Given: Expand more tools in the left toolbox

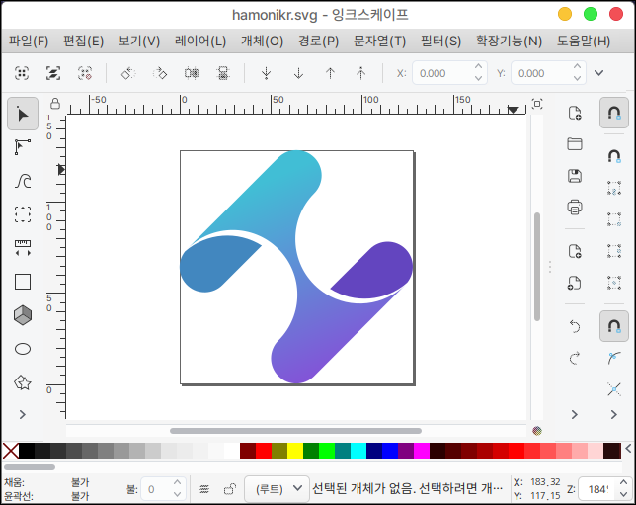Looking at the screenshot, I should tap(22, 414).
